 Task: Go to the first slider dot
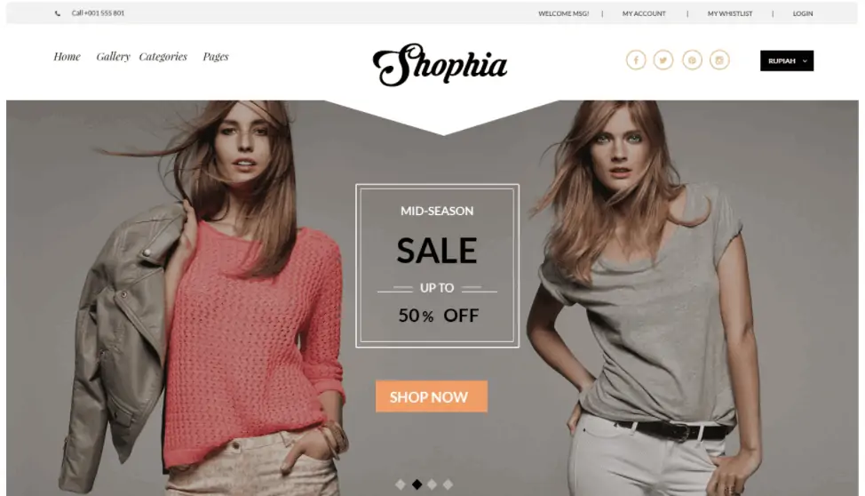click(401, 484)
